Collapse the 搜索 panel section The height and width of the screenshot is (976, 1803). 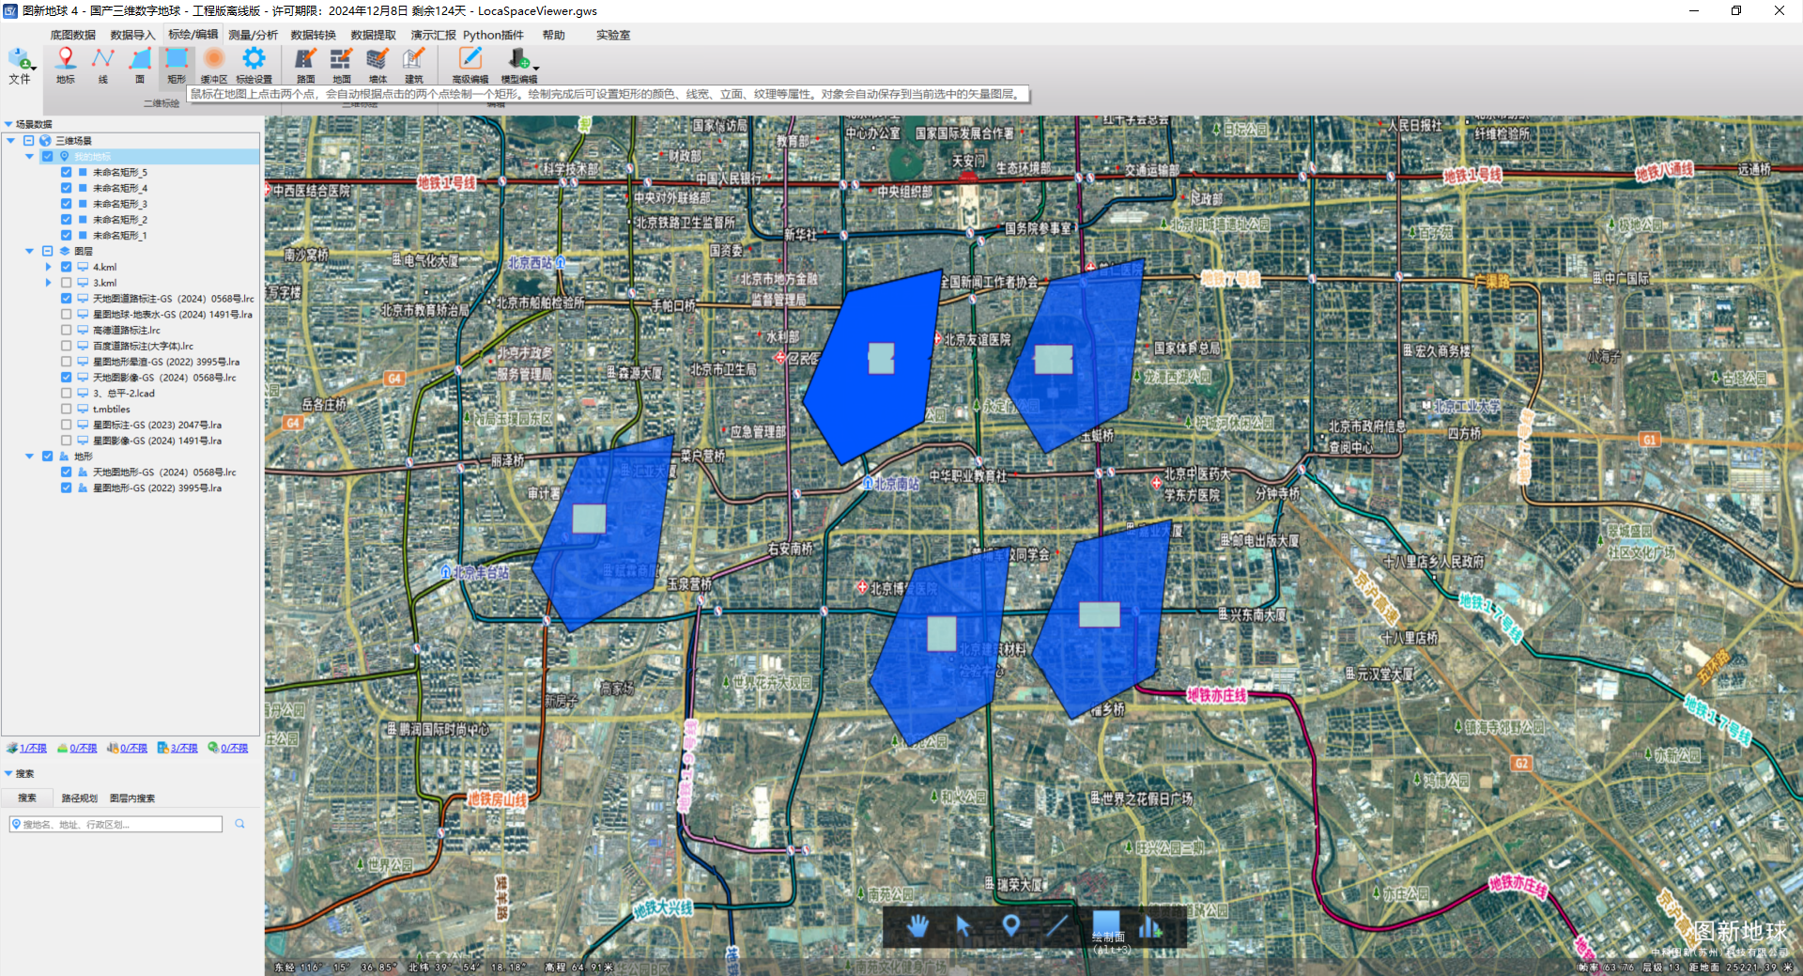click(8, 774)
